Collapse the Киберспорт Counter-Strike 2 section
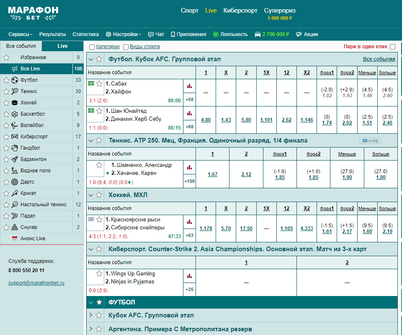The image size is (402, 335). (90, 249)
